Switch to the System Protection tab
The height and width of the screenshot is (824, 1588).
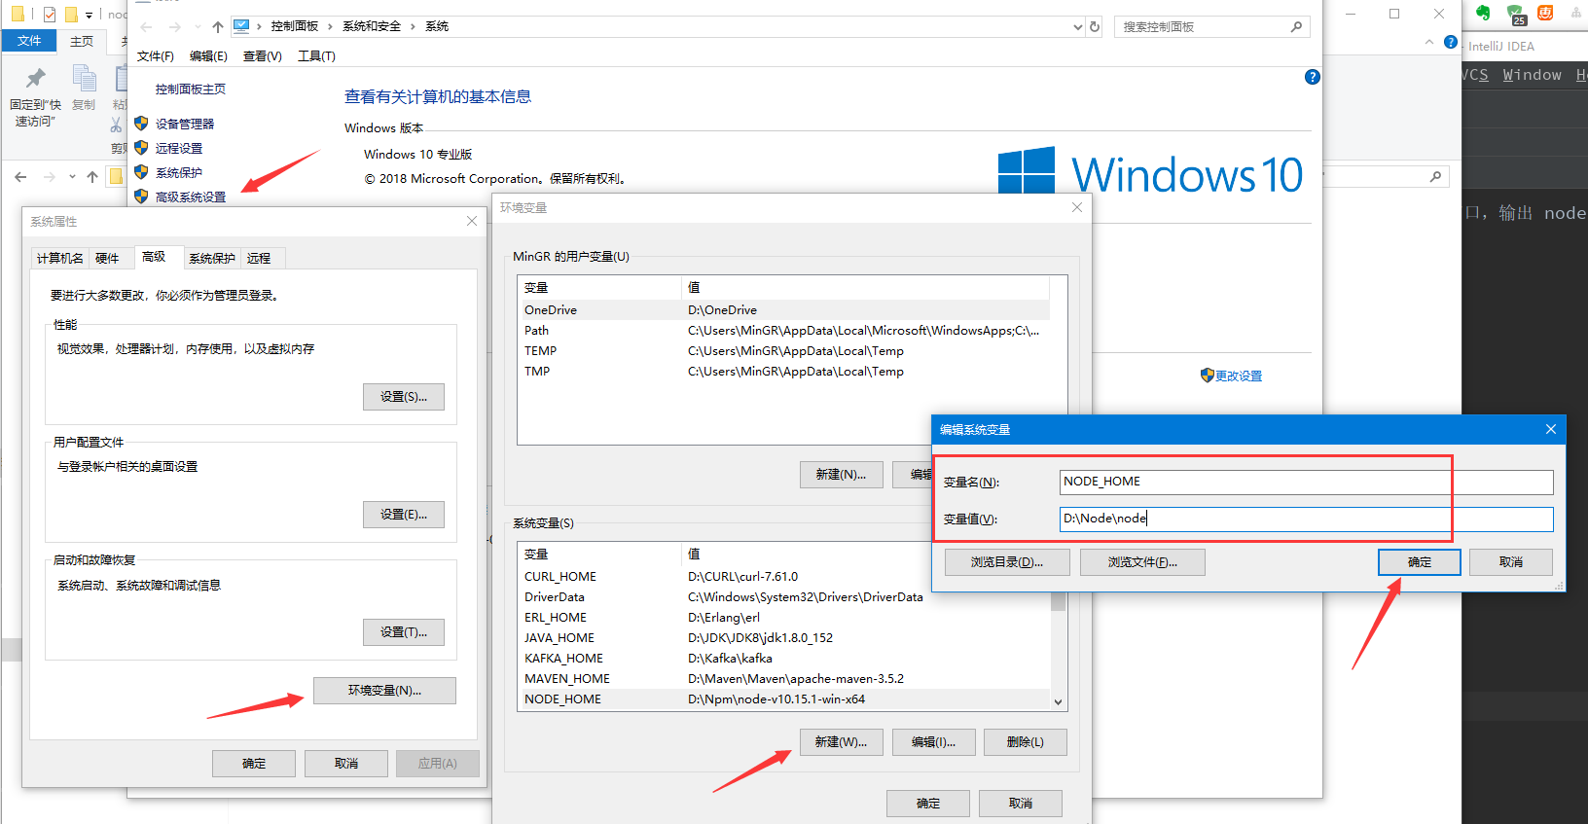point(211,258)
